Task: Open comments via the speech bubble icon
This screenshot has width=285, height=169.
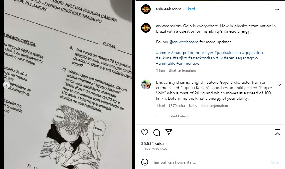Action: [157, 132]
